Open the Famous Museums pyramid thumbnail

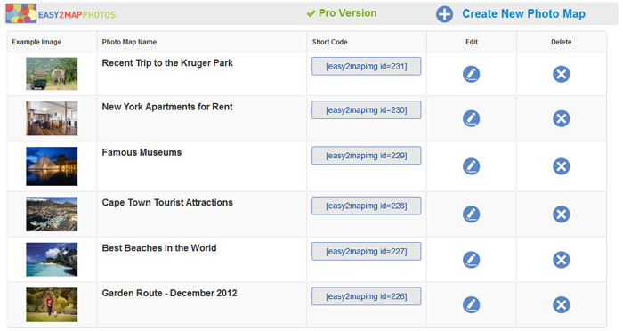coord(52,166)
